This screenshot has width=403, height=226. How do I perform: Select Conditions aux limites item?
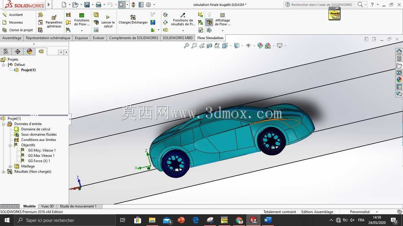point(39,140)
